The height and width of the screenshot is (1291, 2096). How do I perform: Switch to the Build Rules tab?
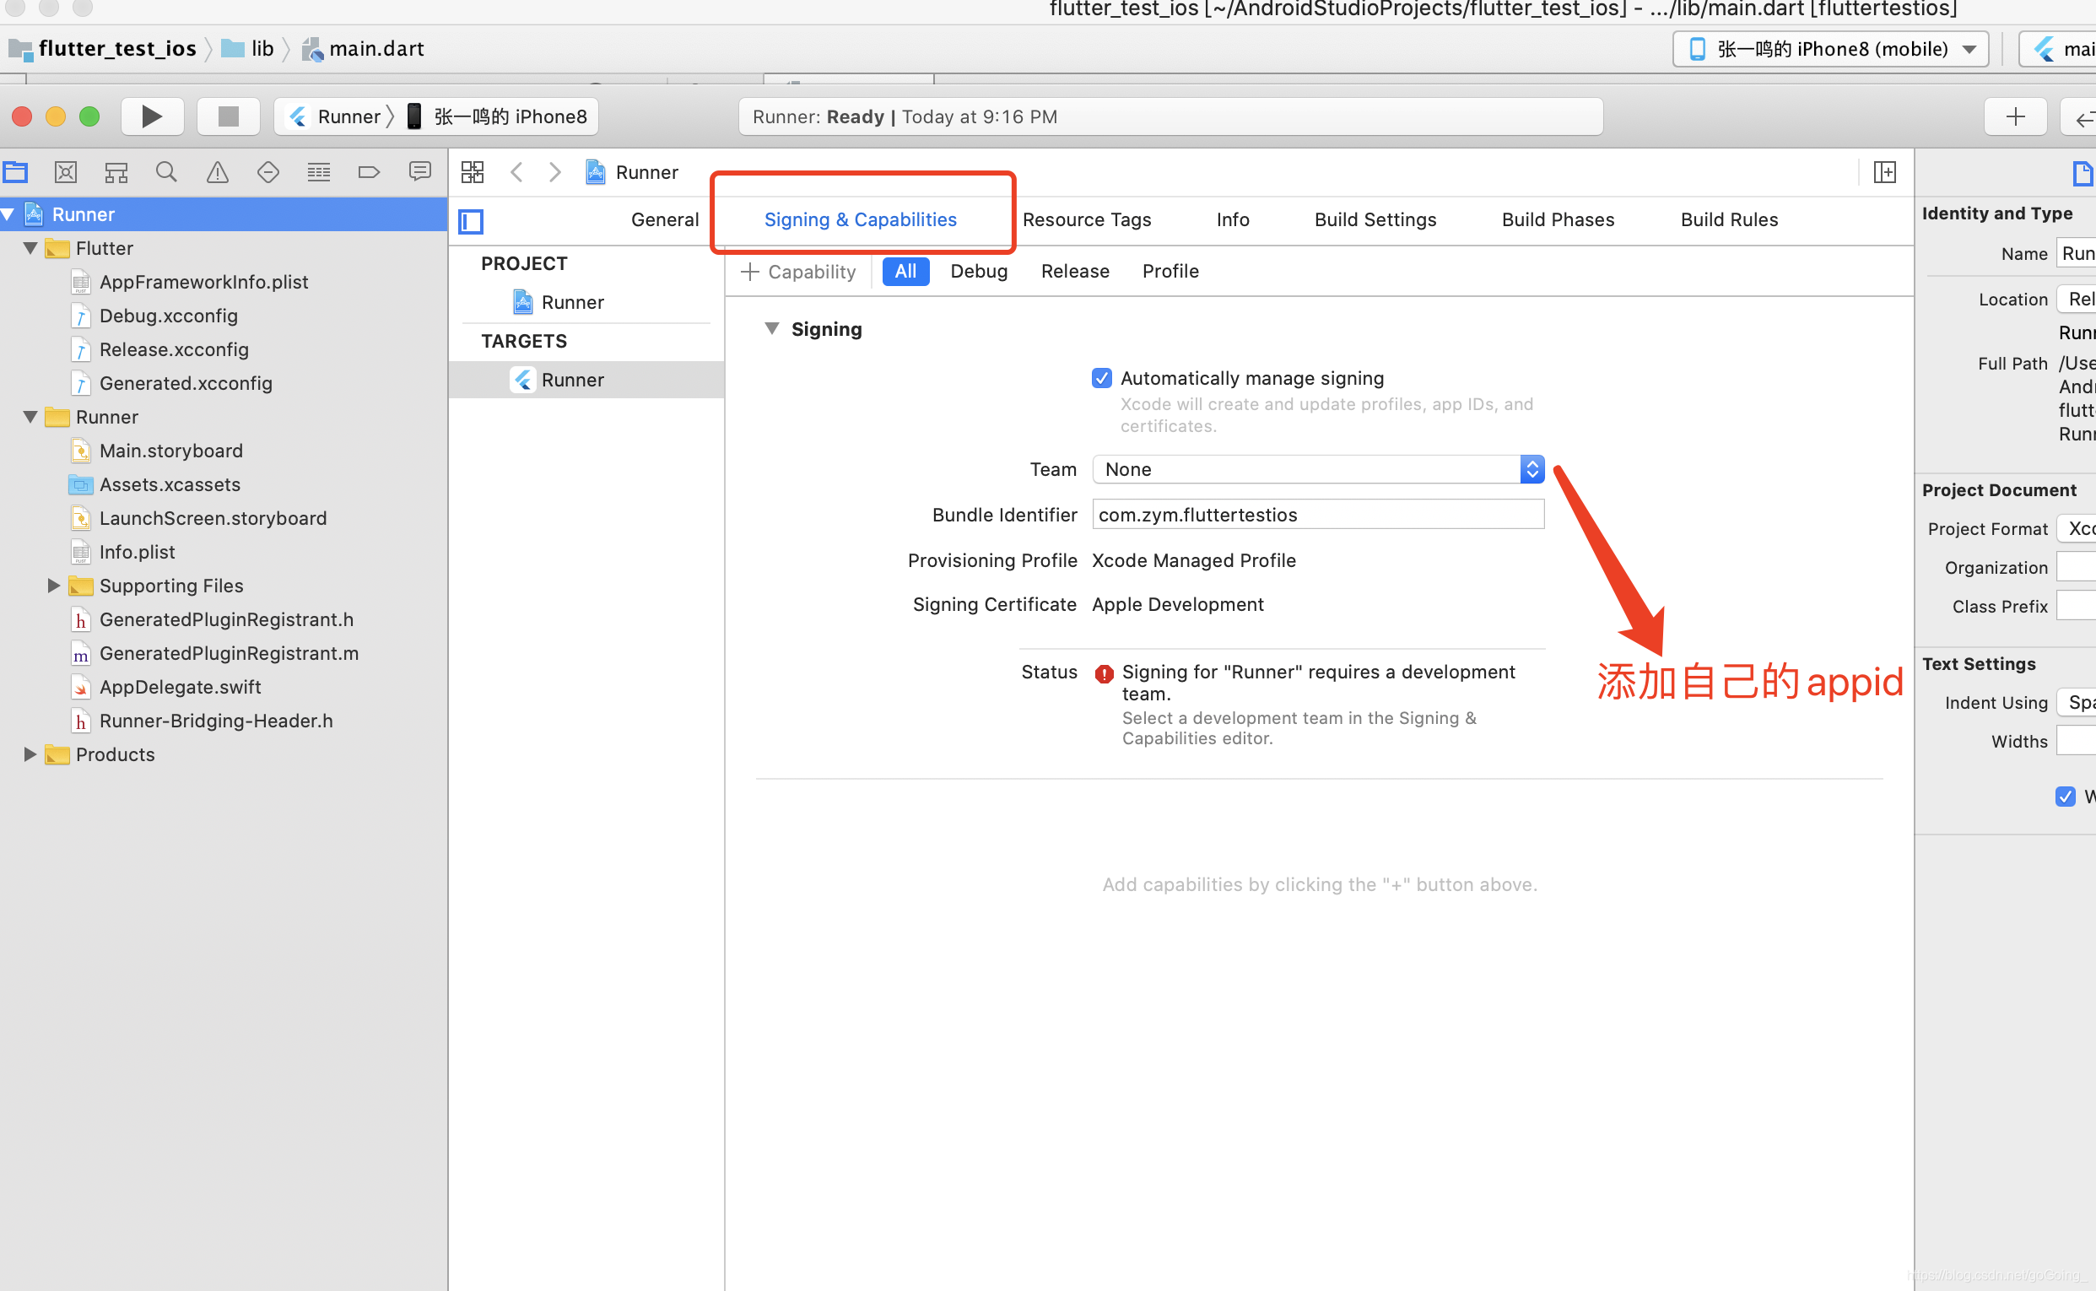1729,219
